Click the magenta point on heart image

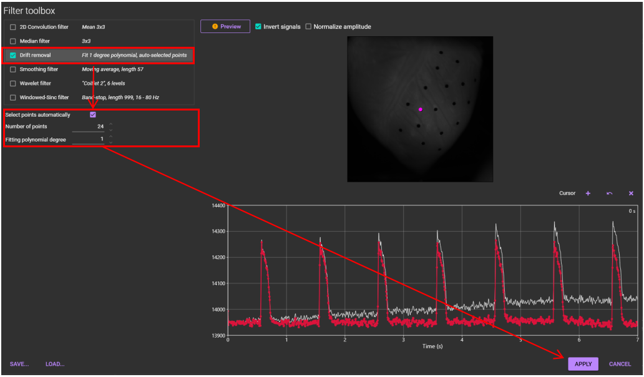[x=421, y=109]
